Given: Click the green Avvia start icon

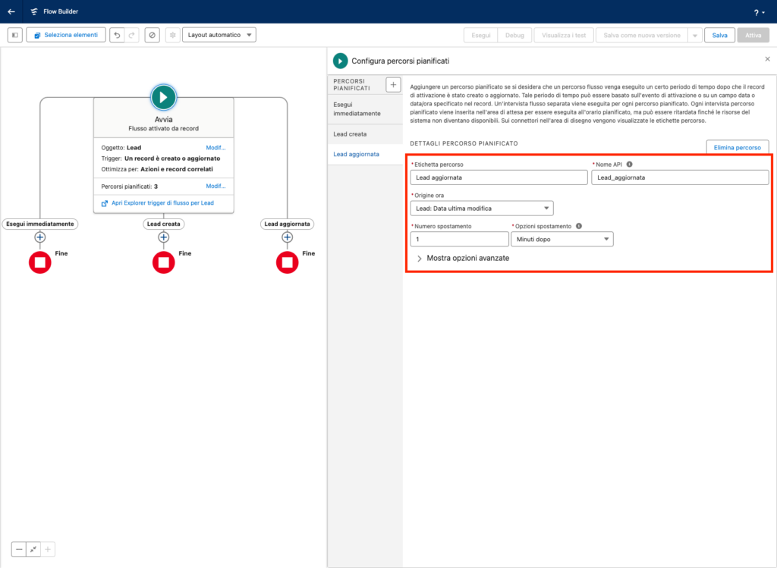Looking at the screenshot, I should point(163,96).
